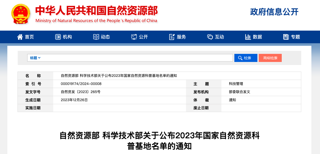Click the 政府信息公开 header link
Screen dimensions: 320x154
pyautogui.click(x=274, y=12)
